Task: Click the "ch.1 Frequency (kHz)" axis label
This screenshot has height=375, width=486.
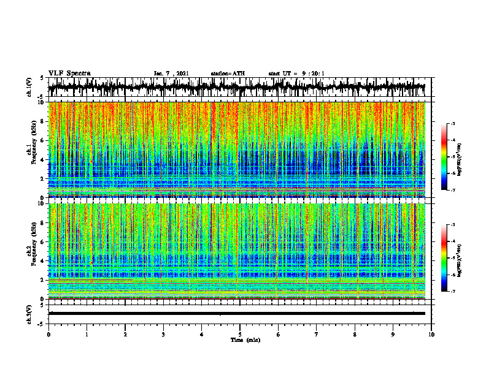Action: [31, 143]
